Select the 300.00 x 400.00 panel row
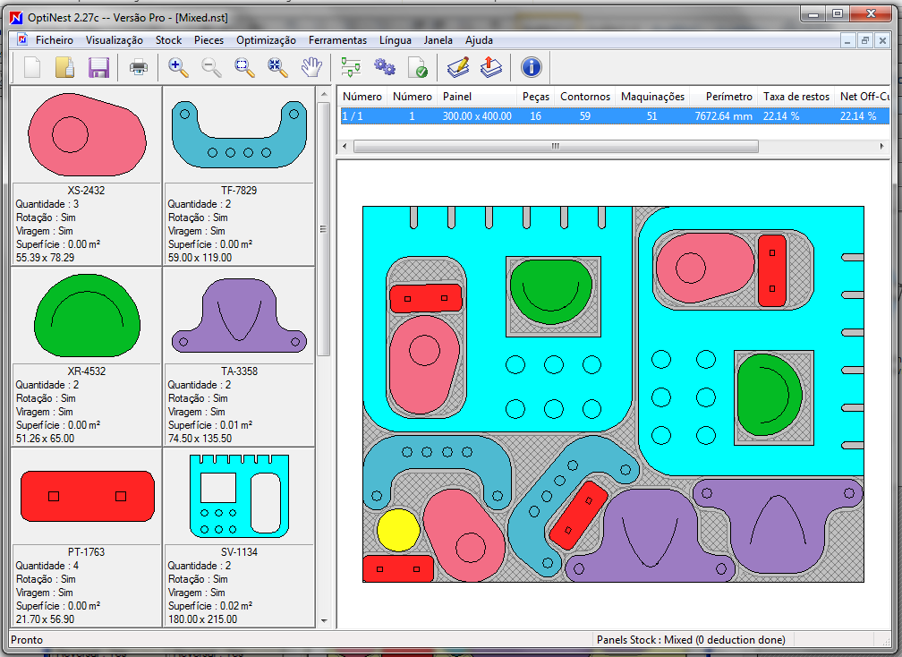The width and height of the screenshot is (902, 657). (x=476, y=116)
